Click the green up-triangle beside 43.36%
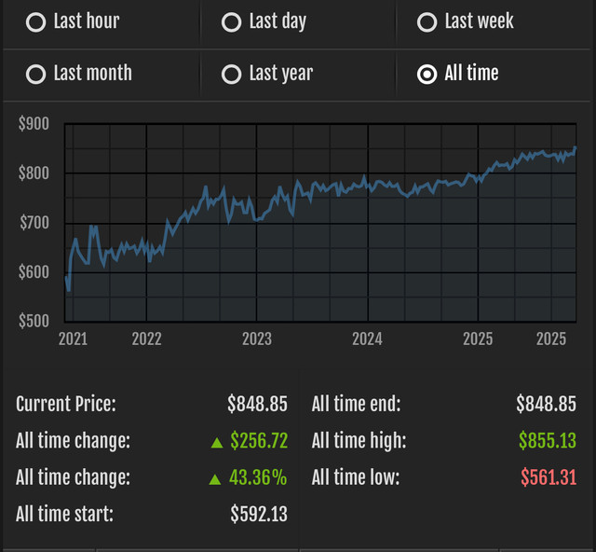Screen dimensions: 596x552 click(215, 479)
